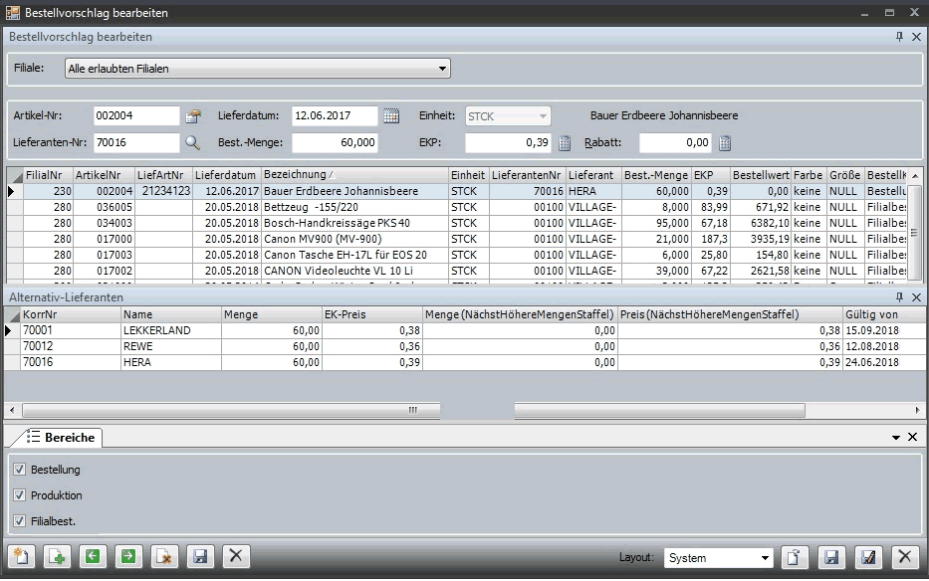929x581 pixels.
Task: Click the article lookup icon next to Artikel-Nr
Action: [193, 115]
